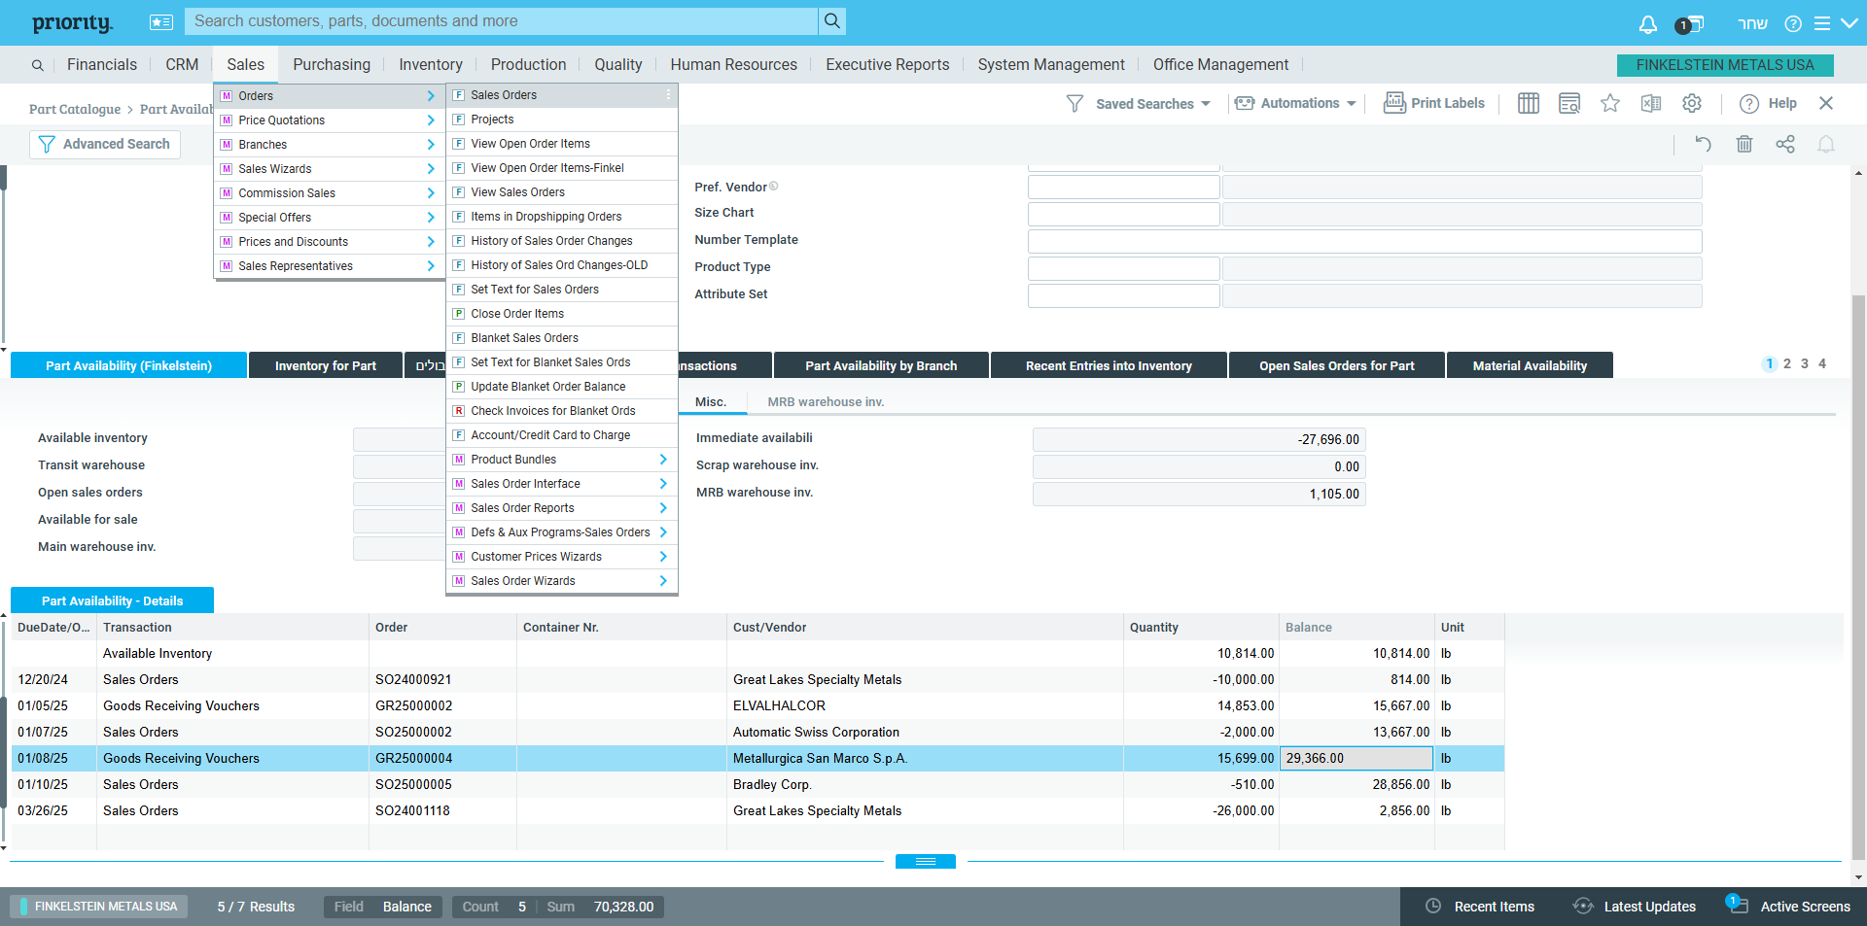Click the undo arrow icon
The image size is (1867, 926).
(x=1703, y=144)
